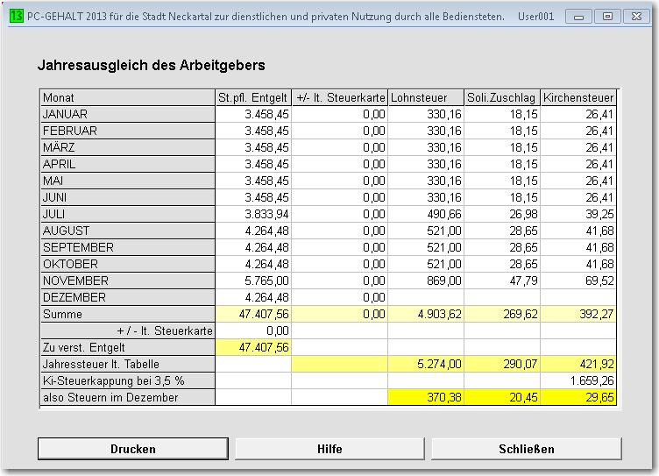Select the JANUAR row label

[128, 114]
